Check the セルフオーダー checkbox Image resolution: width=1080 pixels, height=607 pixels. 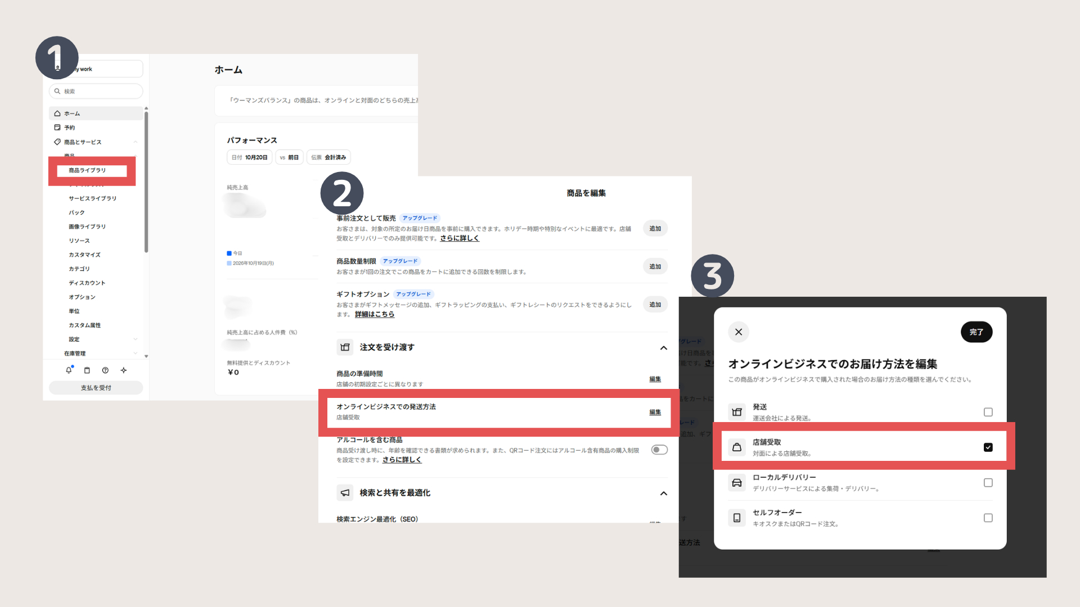988,518
